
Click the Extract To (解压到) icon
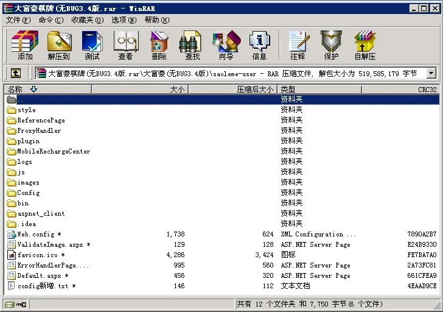[x=58, y=45]
